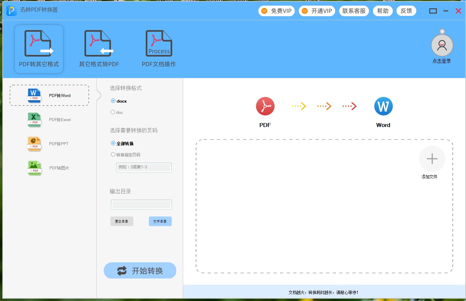466x301 pixels.
Task: Open the 帮助 menu
Action: [383, 11]
